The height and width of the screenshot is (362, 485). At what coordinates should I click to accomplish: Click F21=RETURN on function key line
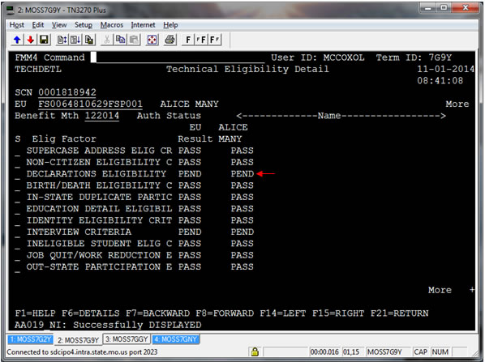pyautogui.click(x=400, y=313)
